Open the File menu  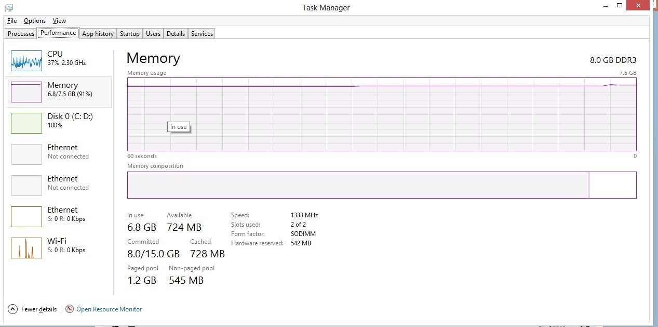[x=12, y=21]
